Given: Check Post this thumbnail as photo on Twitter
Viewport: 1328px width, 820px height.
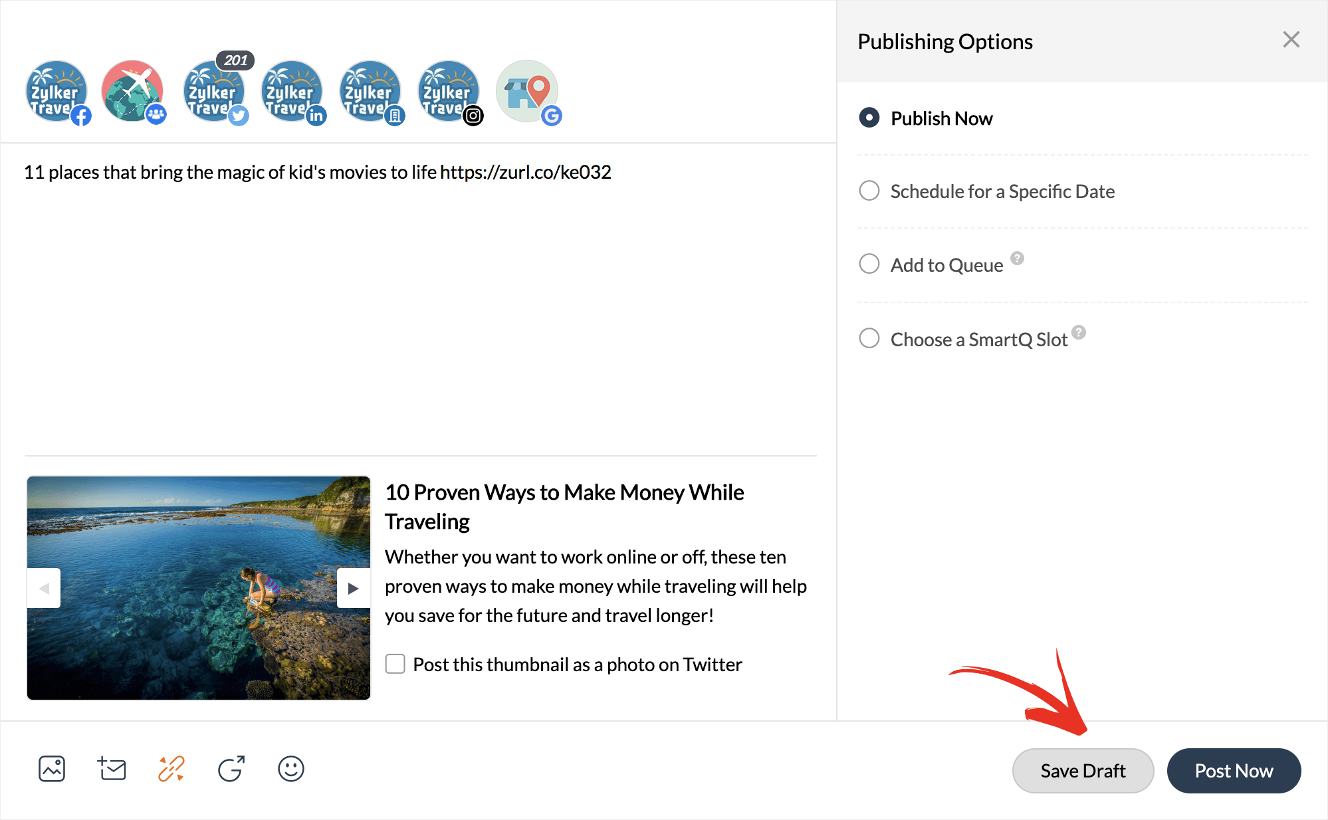Looking at the screenshot, I should 395,664.
